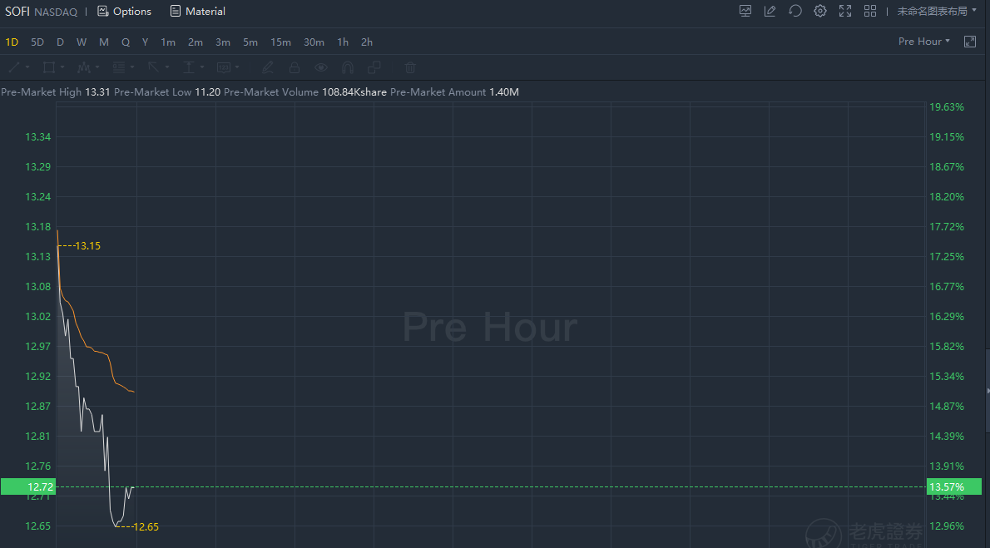Screen dimensions: 990x548
Task: Click the 12.65 low price marker
Action: click(x=146, y=527)
